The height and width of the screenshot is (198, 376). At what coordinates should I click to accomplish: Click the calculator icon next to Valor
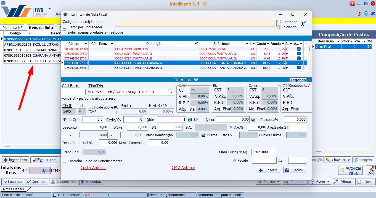[253, 120]
